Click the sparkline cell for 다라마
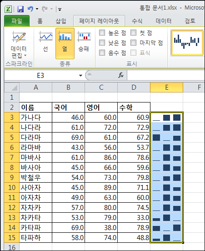This screenshot has height=251, width=205. (166, 138)
